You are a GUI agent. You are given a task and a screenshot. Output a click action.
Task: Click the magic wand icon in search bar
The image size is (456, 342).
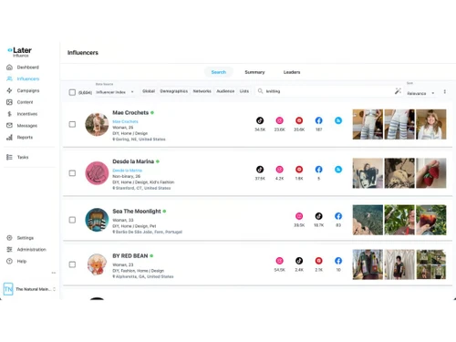(398, 91)
